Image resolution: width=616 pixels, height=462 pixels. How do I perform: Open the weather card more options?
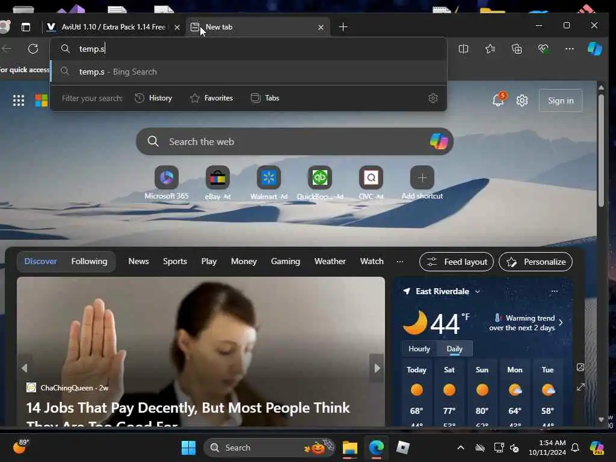click(554, 291)
